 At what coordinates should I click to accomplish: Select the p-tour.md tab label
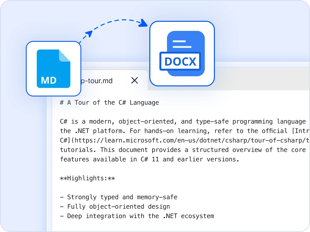pyautogui.click(x=97, y=81)
